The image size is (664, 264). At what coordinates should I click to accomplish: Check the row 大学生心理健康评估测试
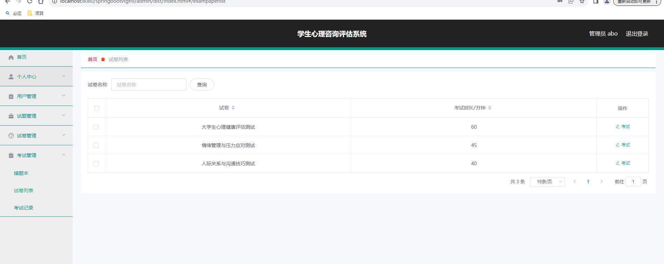coord(96,127)
